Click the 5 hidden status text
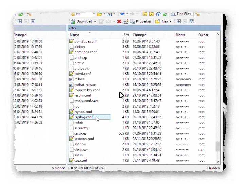The width and height of the screenshot is (239, 184). 58,168
